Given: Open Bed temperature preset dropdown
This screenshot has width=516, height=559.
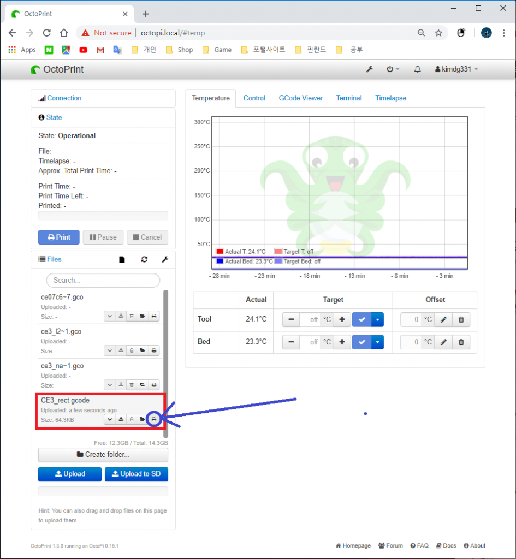Looking at the screenshot, I should 377,342.
